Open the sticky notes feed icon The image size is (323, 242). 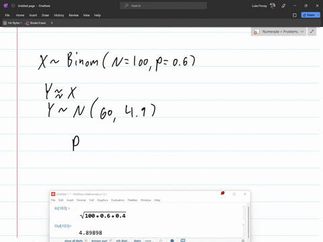click(x=295, y=15)
